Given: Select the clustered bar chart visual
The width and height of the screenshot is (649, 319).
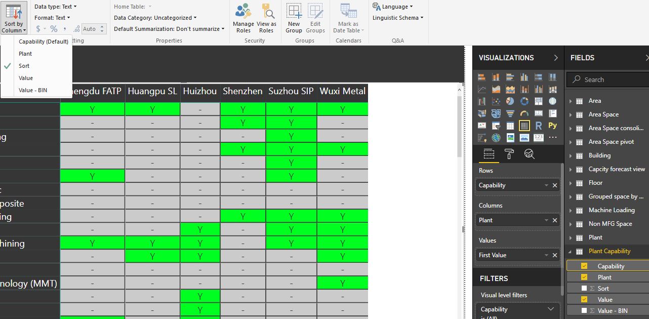Looking at the screenshot, I should point(510,77).
